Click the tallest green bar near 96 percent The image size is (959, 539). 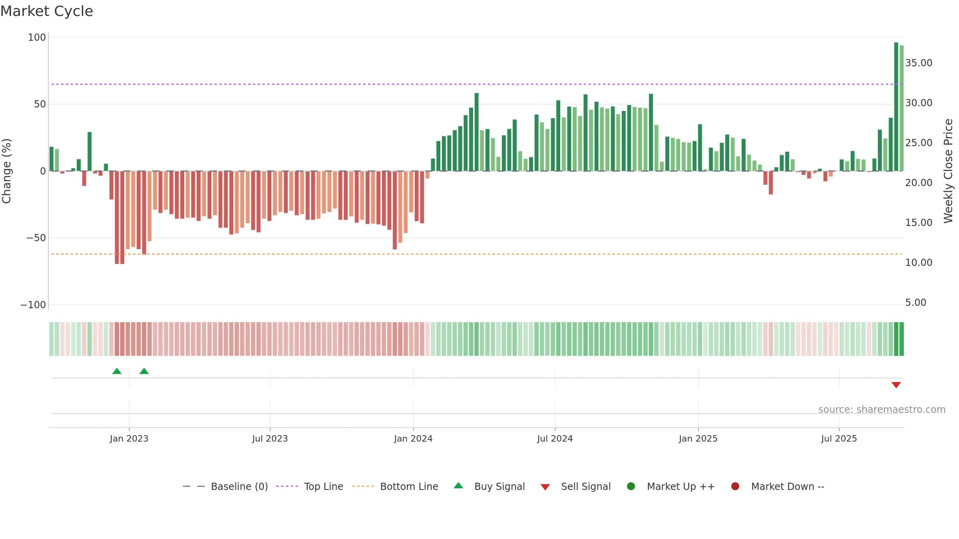pyautogui.click(x=896, y=107)
